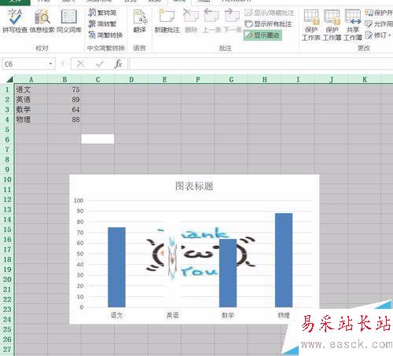Toggle 显示/隐藏批注
Viewport: 393px width, 356px height.
tap(270, 13)
